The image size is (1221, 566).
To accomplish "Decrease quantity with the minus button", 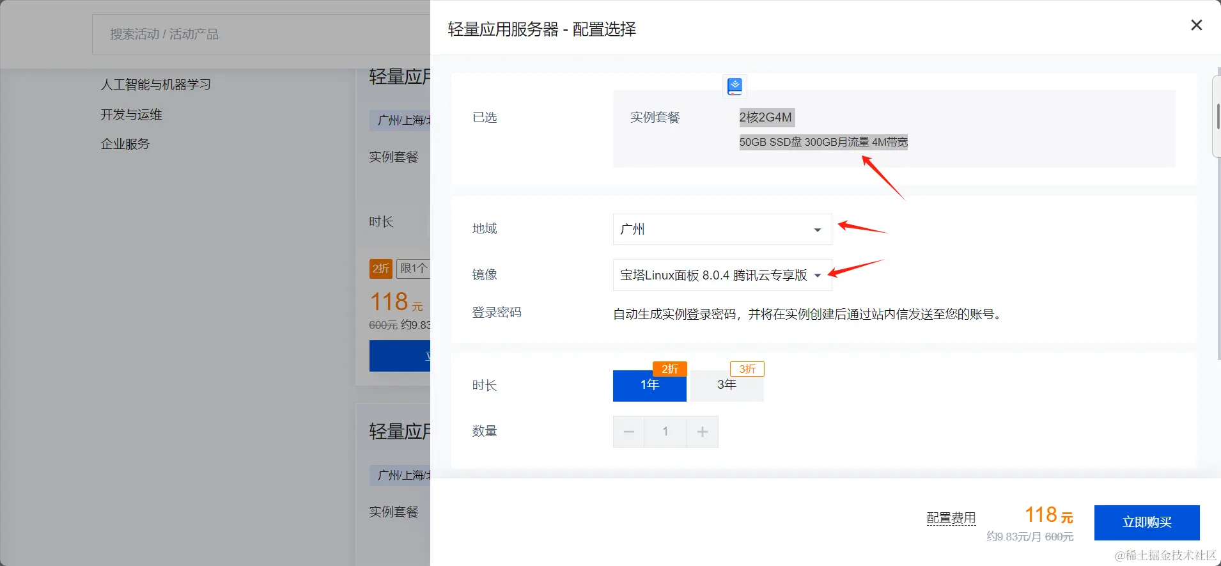I will tap(628, 432).
